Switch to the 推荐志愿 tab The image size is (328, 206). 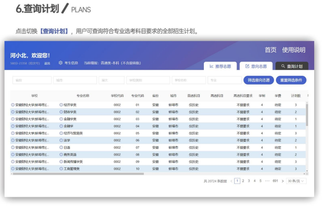(220, 66)
